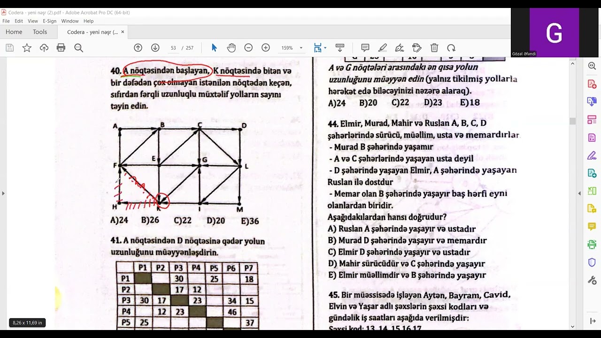Switch to the Home tab

click(14, 32)
